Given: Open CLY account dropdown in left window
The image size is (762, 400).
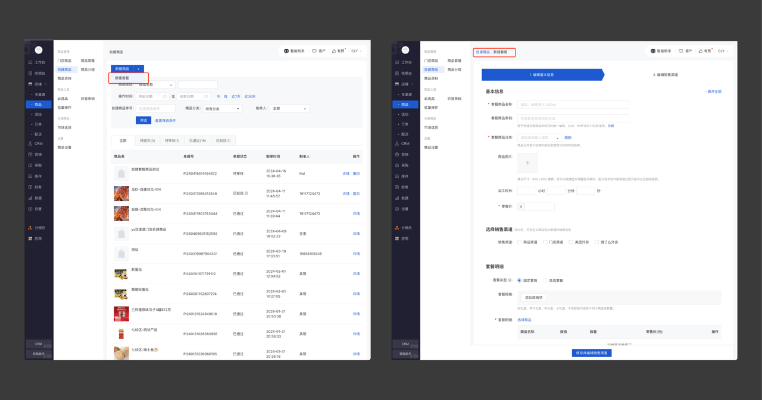Looking at the screenshot, I should pos(356,51).
